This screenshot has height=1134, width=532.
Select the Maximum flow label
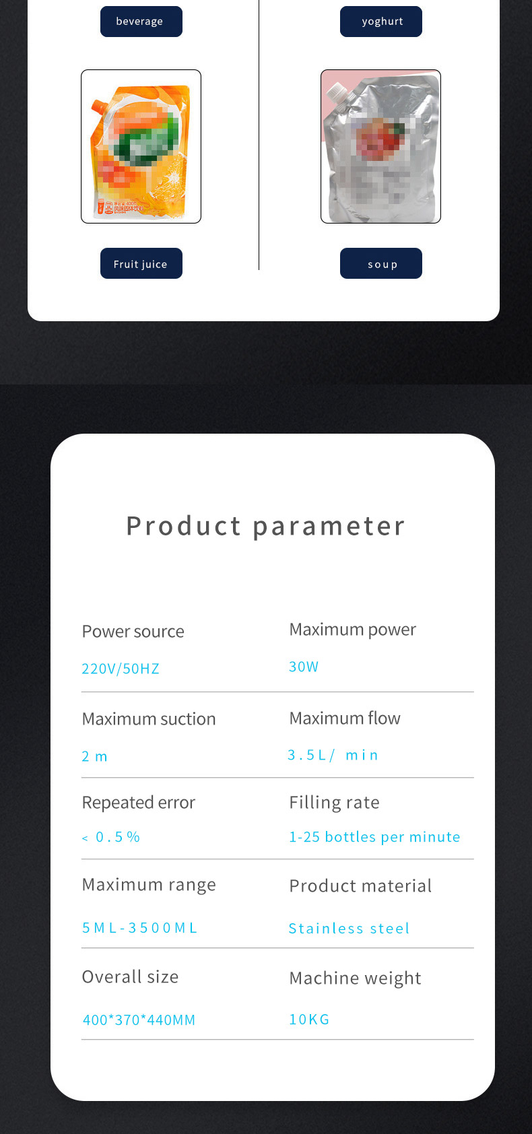pyautogui.click(x=345, y=718)
